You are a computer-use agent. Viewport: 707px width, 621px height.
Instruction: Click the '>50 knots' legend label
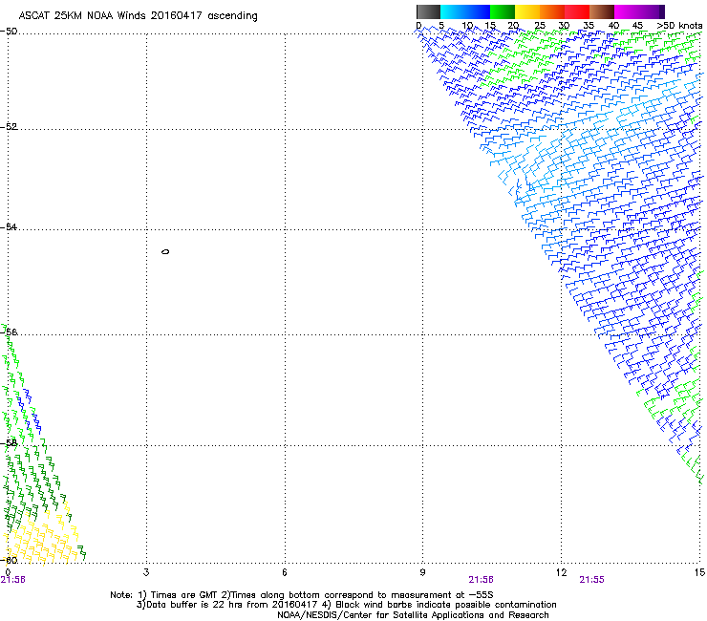point(679,26)
